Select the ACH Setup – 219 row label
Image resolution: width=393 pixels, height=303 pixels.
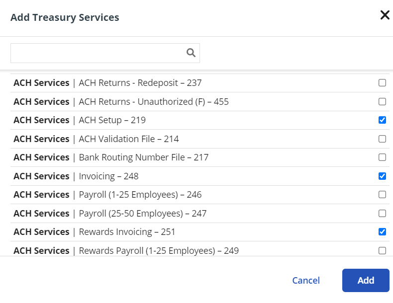(112, 120)
